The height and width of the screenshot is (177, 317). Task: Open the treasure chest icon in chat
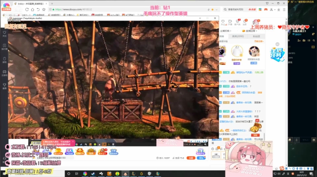[255, 127]
